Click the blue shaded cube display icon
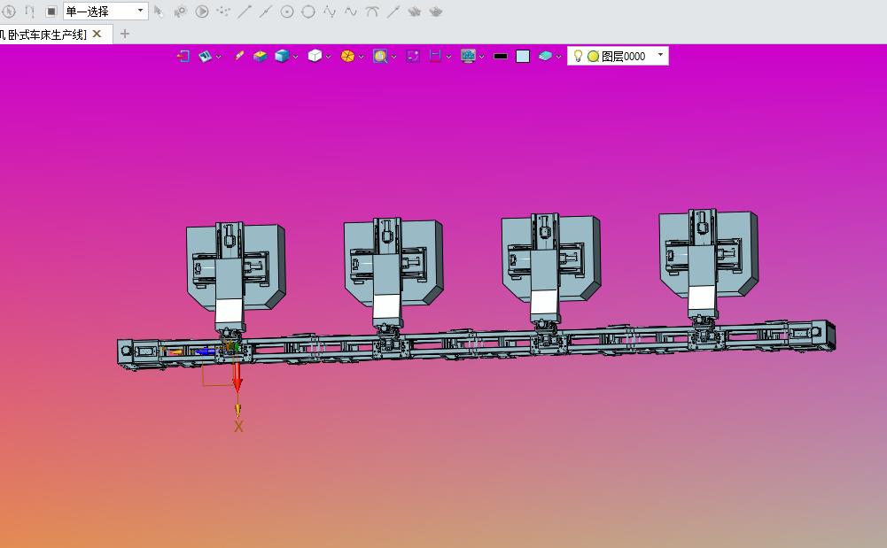Screen dimensions: 887x548 [x=282, y=56]
